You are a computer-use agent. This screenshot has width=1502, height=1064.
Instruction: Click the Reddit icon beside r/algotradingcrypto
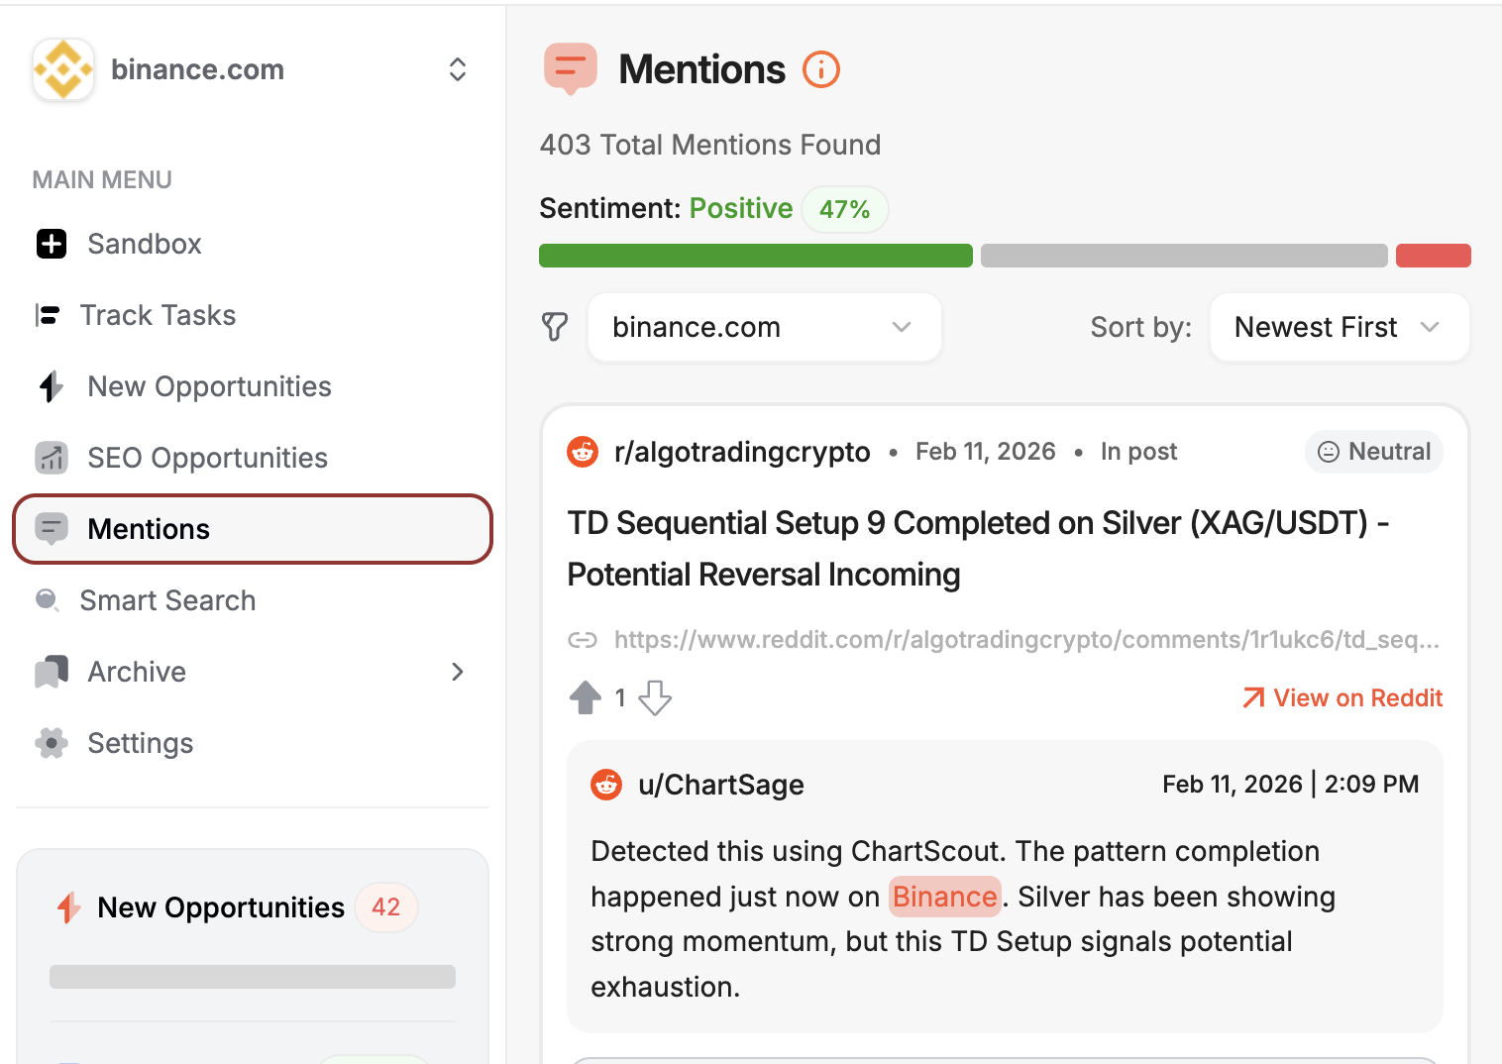coord(583,452)
